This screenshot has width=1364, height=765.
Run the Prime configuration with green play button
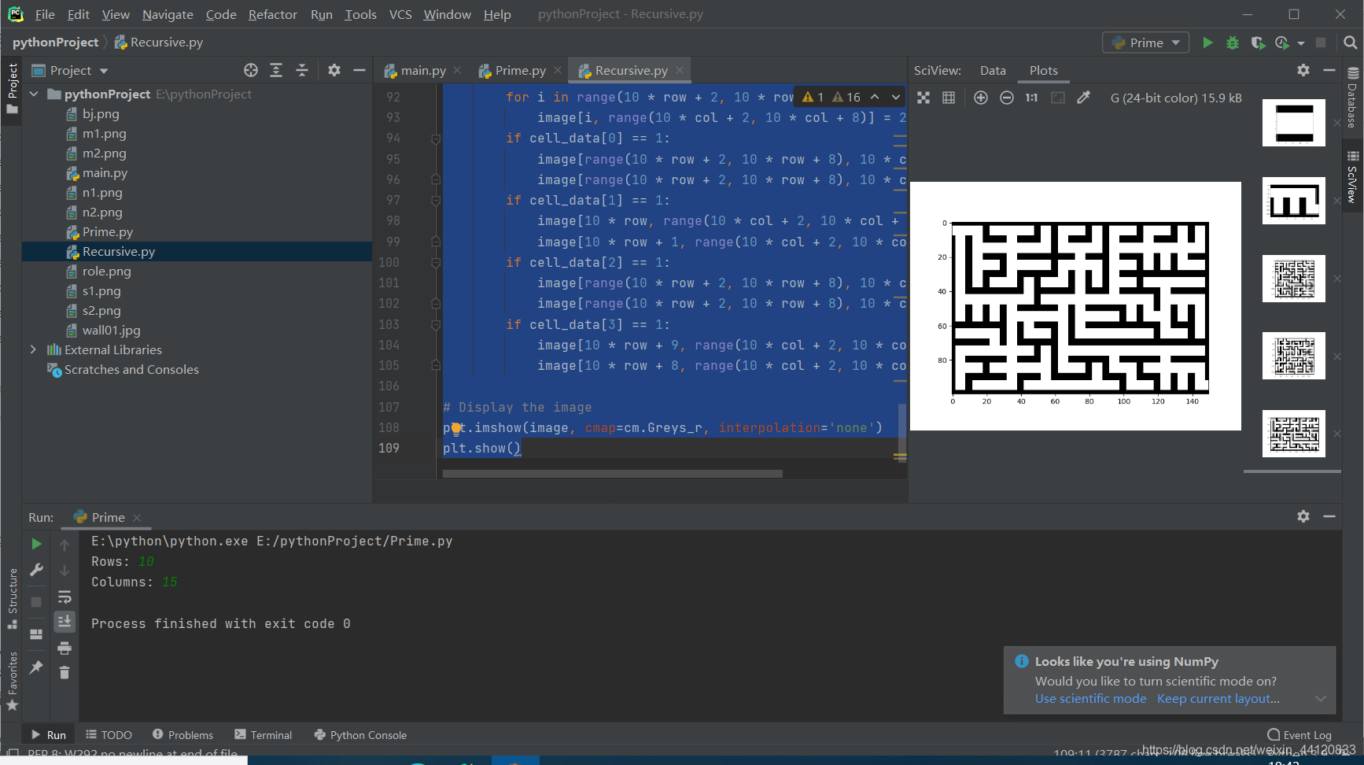pos(1207,42)
